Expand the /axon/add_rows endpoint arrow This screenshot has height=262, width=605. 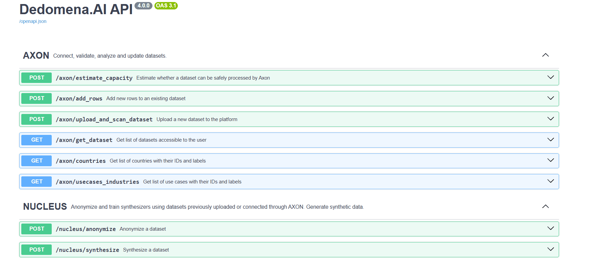click(551, 98)
